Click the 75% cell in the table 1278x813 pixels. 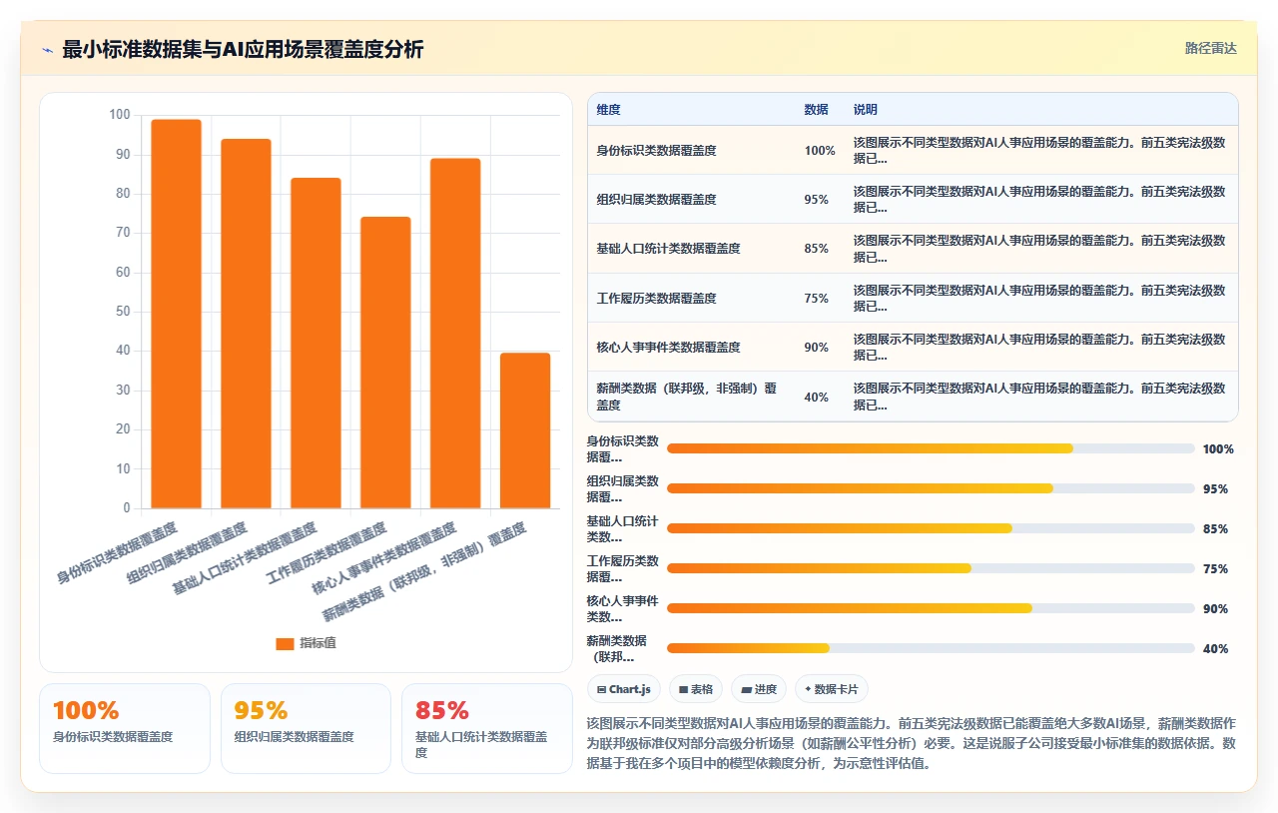817,299
